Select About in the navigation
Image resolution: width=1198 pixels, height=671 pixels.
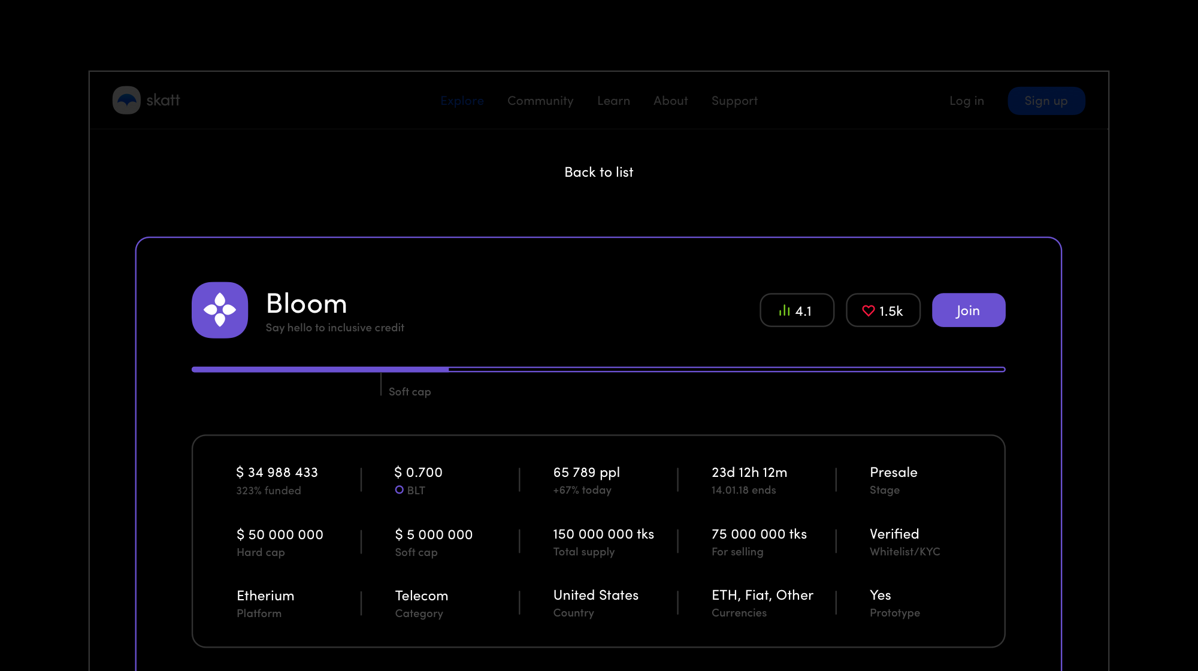tap(670, 101)
